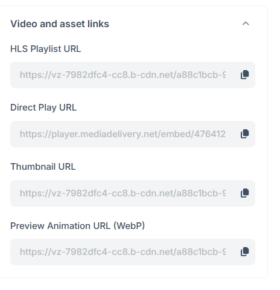Copy the Thumbnail URL to clipboard

point(245,193)
